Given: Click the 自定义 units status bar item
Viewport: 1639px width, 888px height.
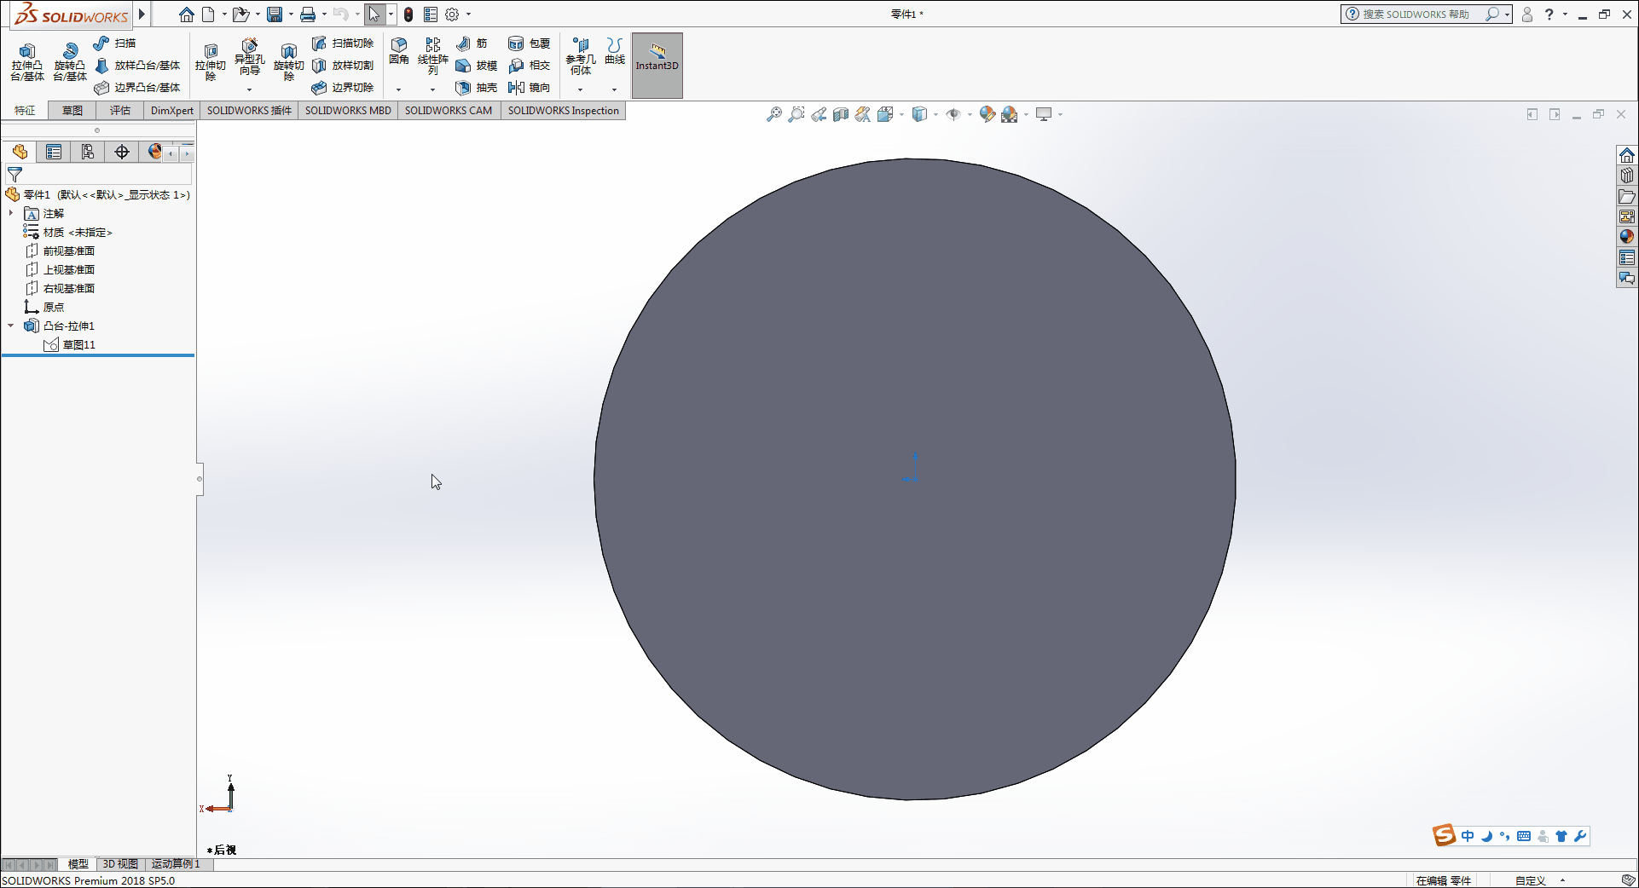Looking at the screenshot, I should point(1531,880).
